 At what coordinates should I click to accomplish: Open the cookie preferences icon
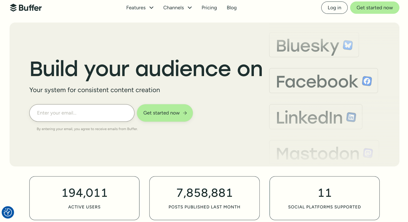pyautogui.click(x=8, y=212)
